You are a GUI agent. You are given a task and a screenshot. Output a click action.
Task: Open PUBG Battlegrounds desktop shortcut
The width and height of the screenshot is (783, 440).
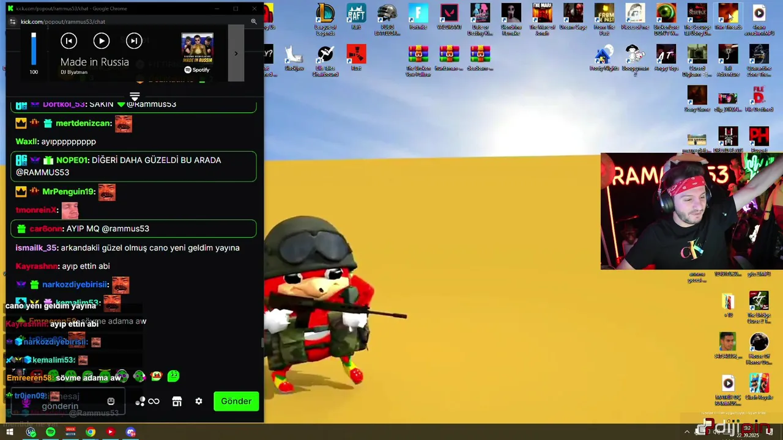point(387,20)
